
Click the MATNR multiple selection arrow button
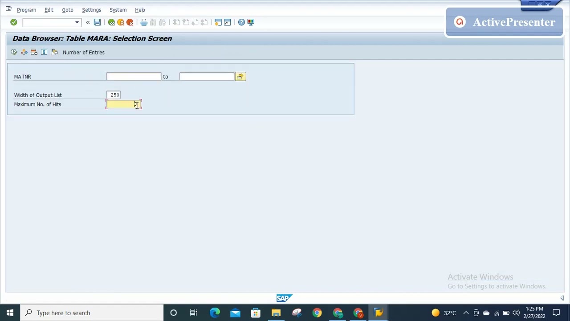(x=240, y=77)
